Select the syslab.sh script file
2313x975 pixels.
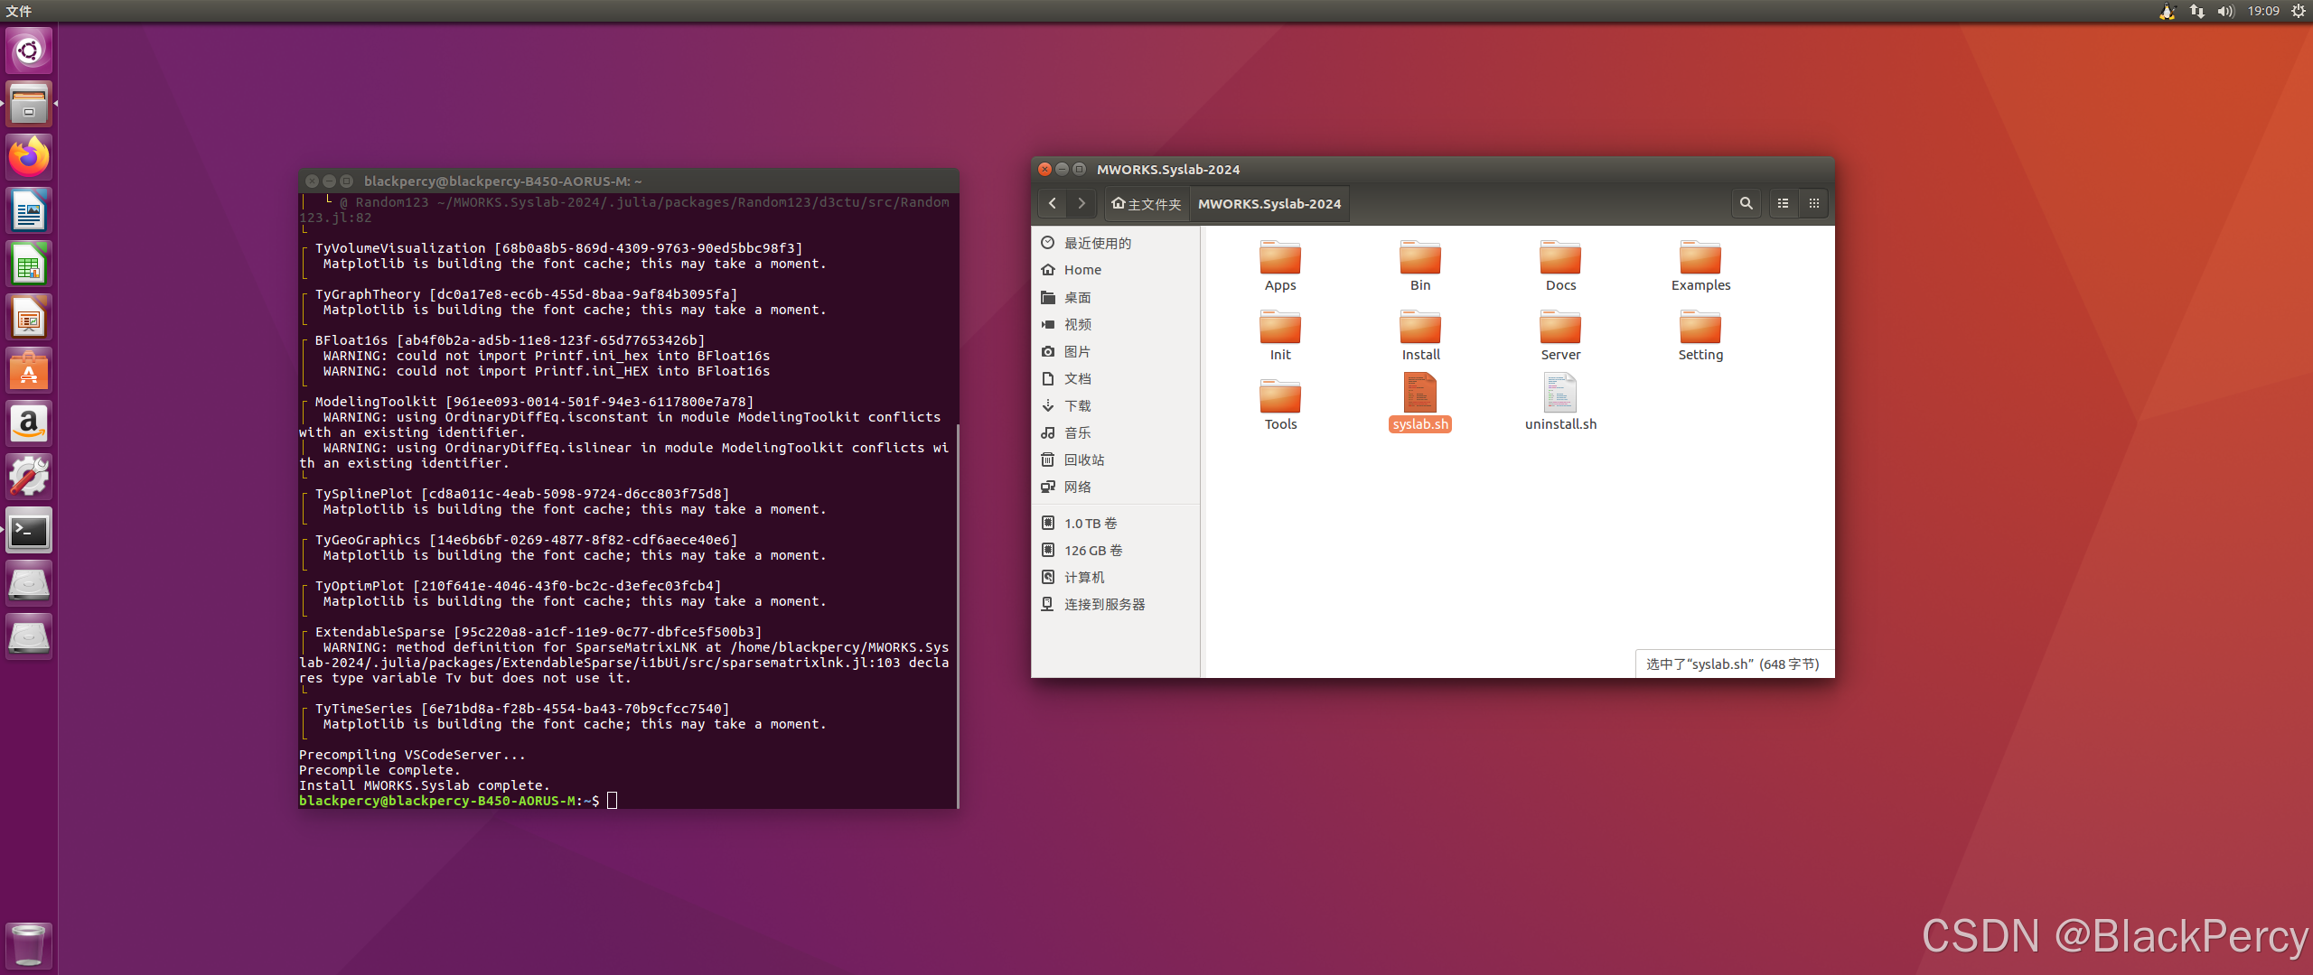[x=1420, y=404]
